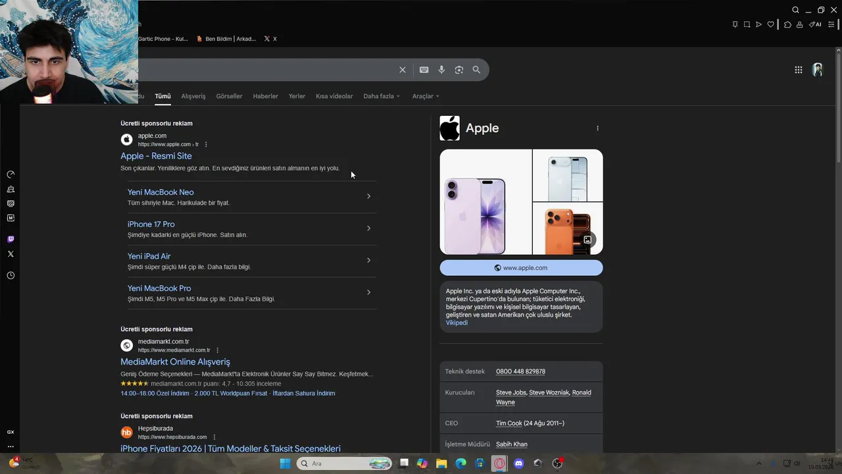Screen dimensions: 842x474
Task: Open the orange iPhone image thumbnail
Action: (x=568, y=228)
